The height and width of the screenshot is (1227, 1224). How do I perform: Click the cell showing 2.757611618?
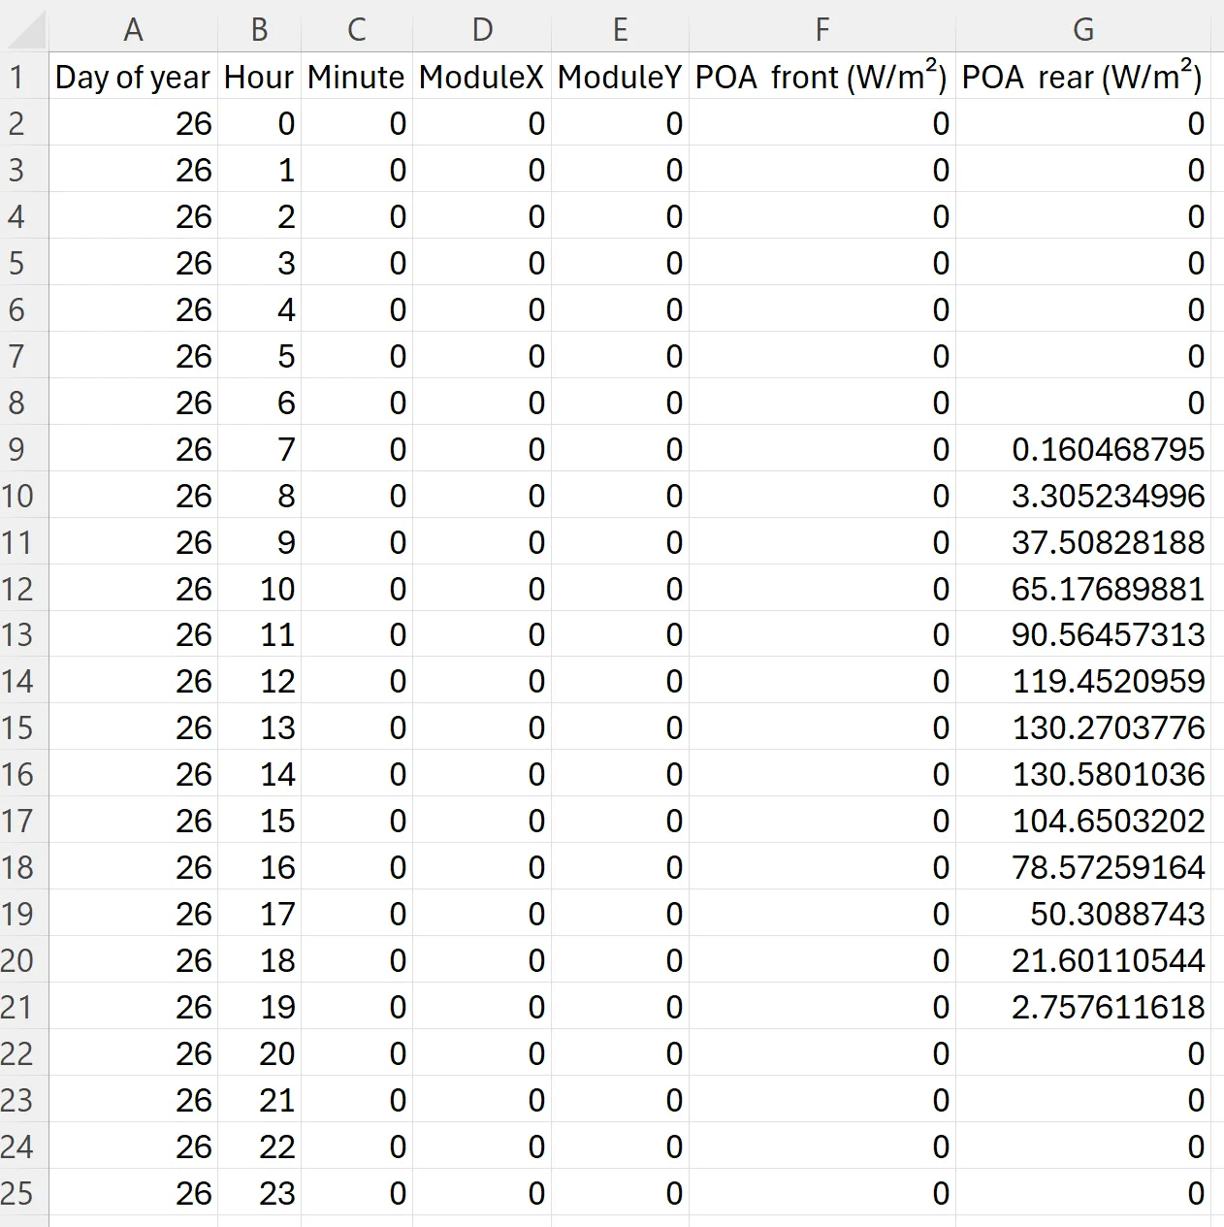[1108, 1007]
